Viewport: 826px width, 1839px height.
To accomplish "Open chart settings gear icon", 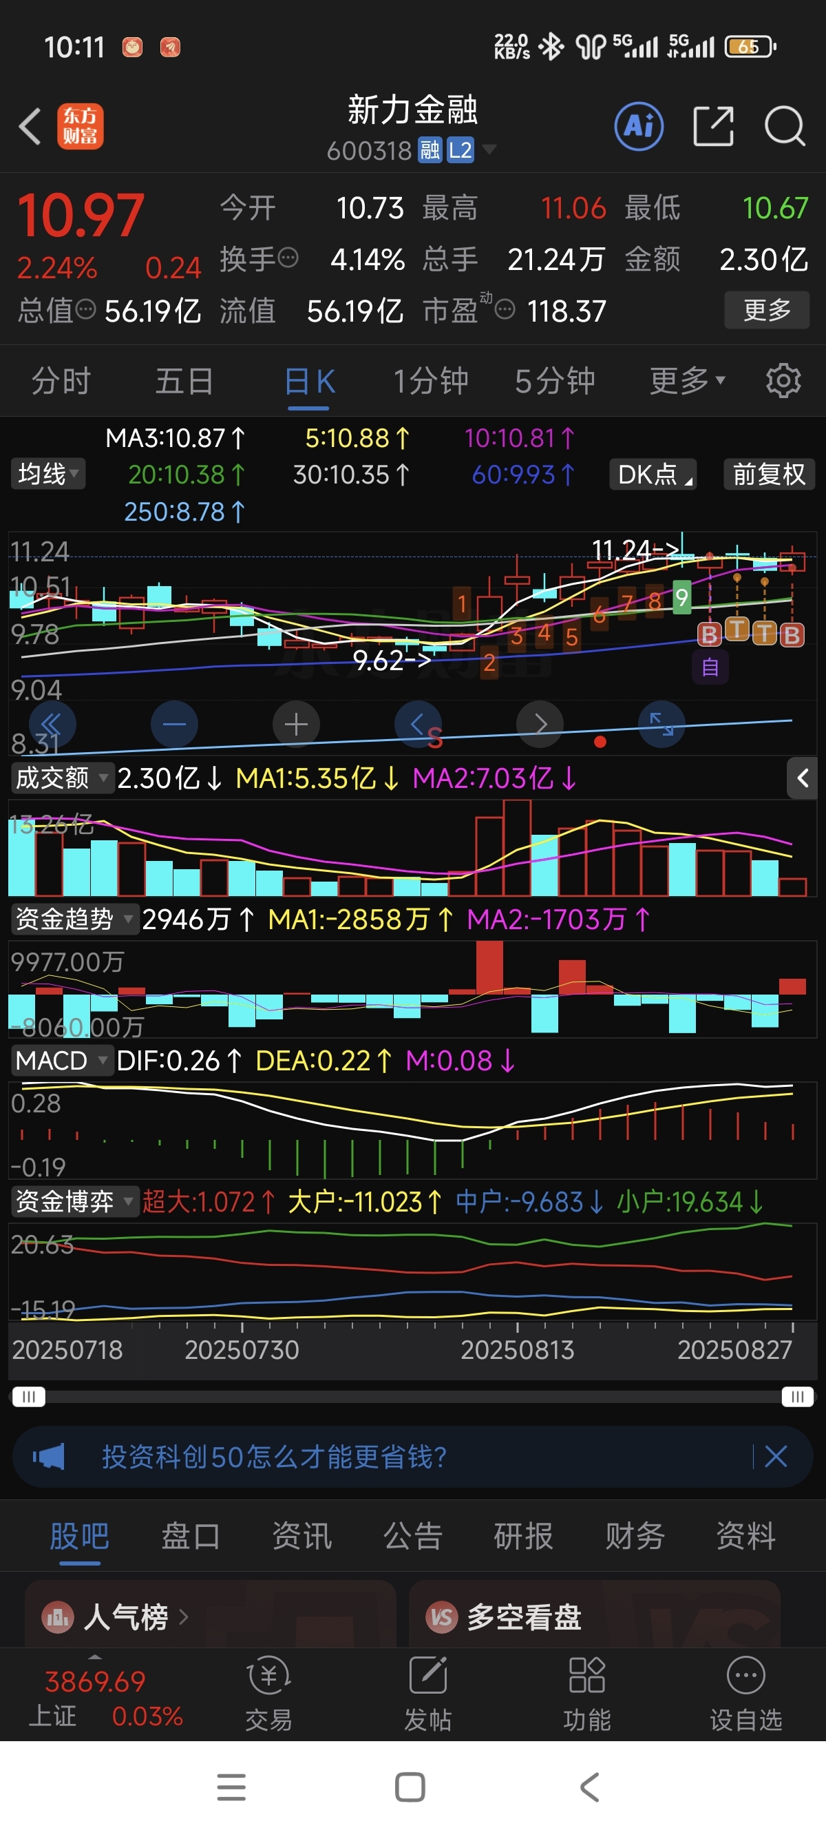I will click(x=783, y=380).
